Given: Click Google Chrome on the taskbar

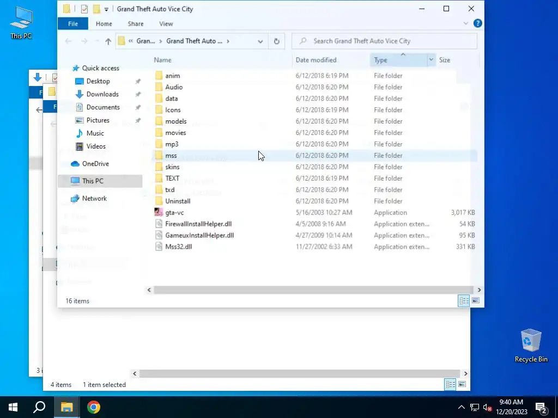Looking at the screenshot, I should click(94, 407).
